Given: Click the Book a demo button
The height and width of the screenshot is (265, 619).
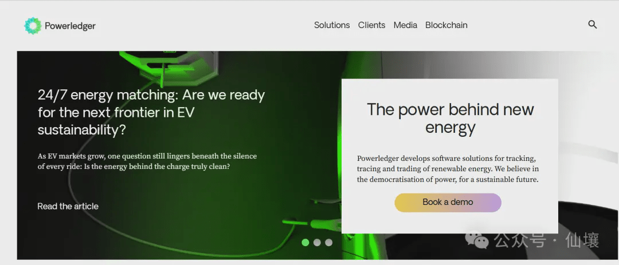Looking at the screenshot, I should coord(448,202).
